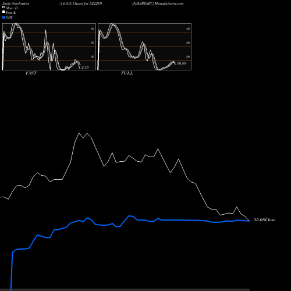The image size is (291, 291).
Task: Click the first peak of the FULL stochastic line
Action: [x=112, y=24]
